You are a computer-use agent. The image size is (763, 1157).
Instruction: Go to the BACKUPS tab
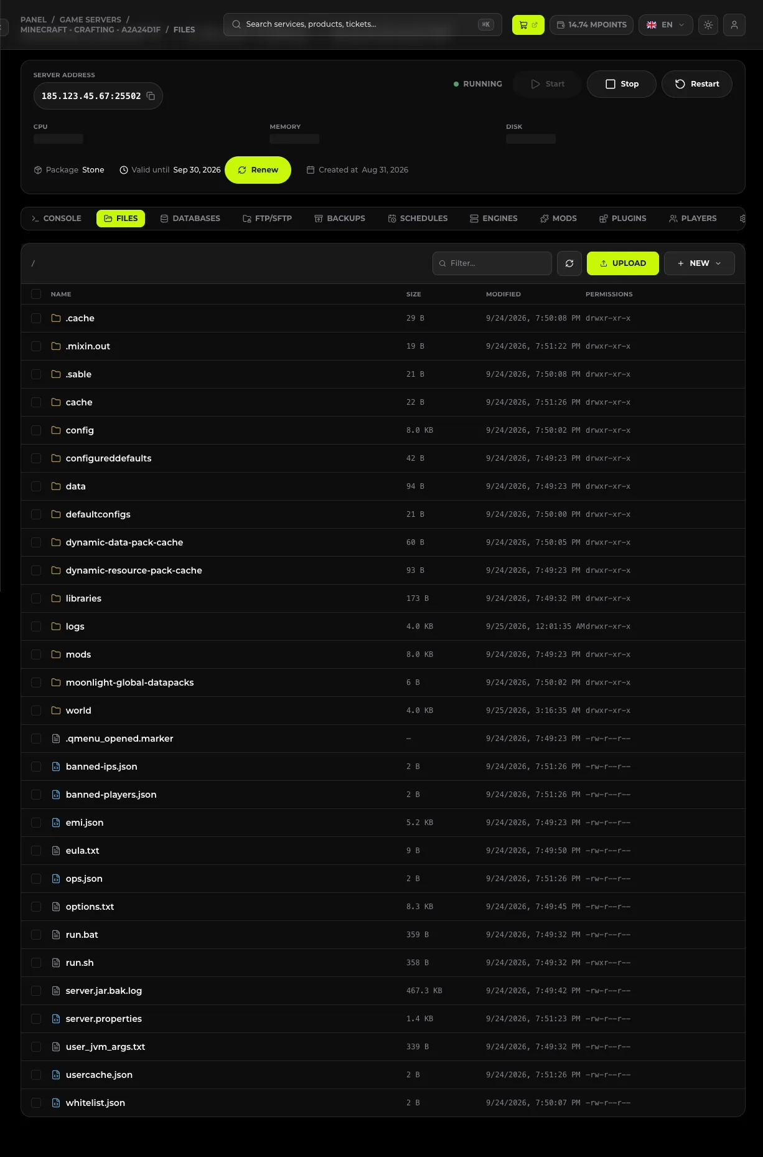(340, 219)
